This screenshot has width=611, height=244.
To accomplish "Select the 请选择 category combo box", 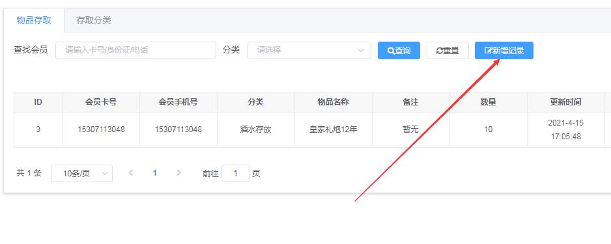I will (309, 50).
